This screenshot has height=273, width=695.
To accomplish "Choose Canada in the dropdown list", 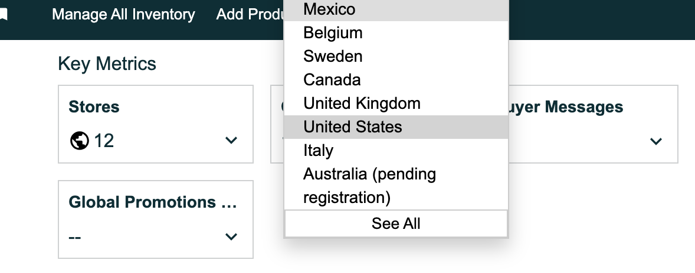I will click(x=396, y=80).
